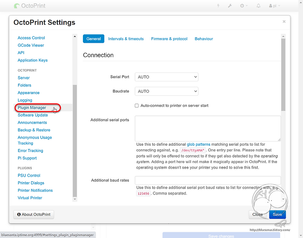Open the Serial Port dropdown
The image size is (303, 238).
coord(167,77)
